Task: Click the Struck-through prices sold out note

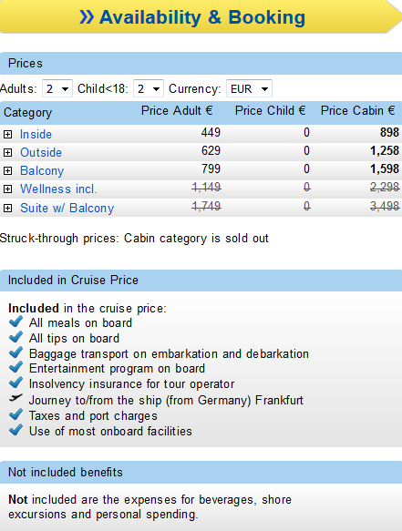Action: 134,239
